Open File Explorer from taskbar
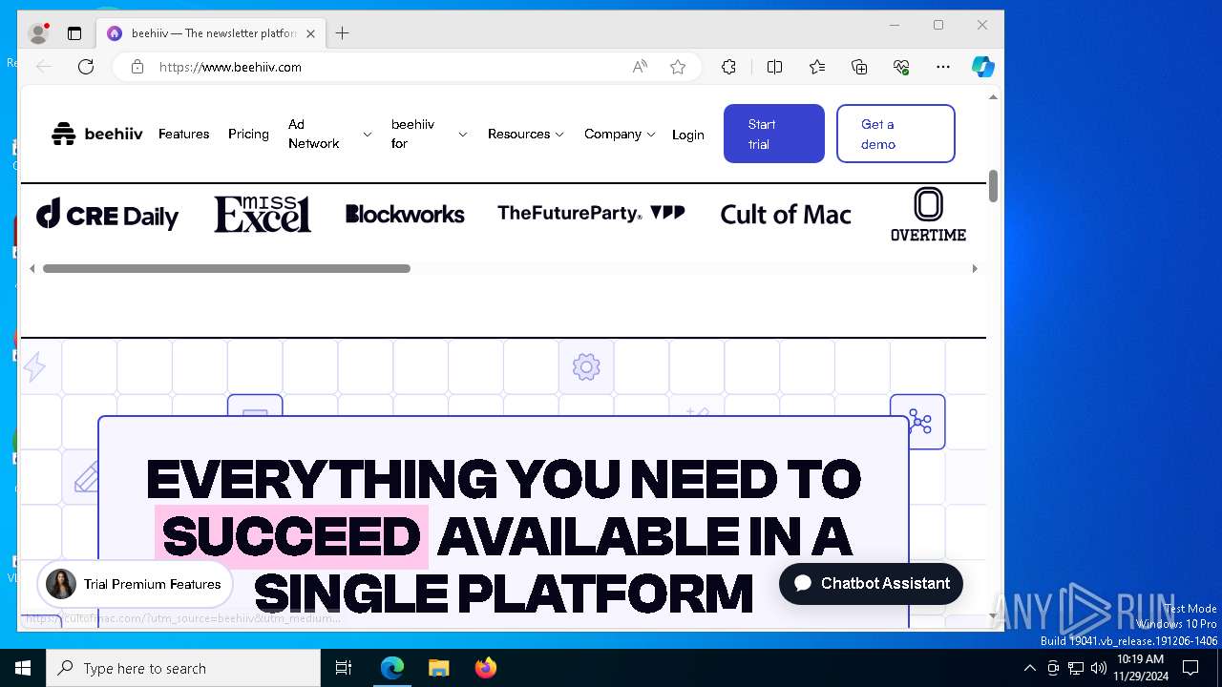Viewport: 1222px width, 687px height. click(438, 668)
